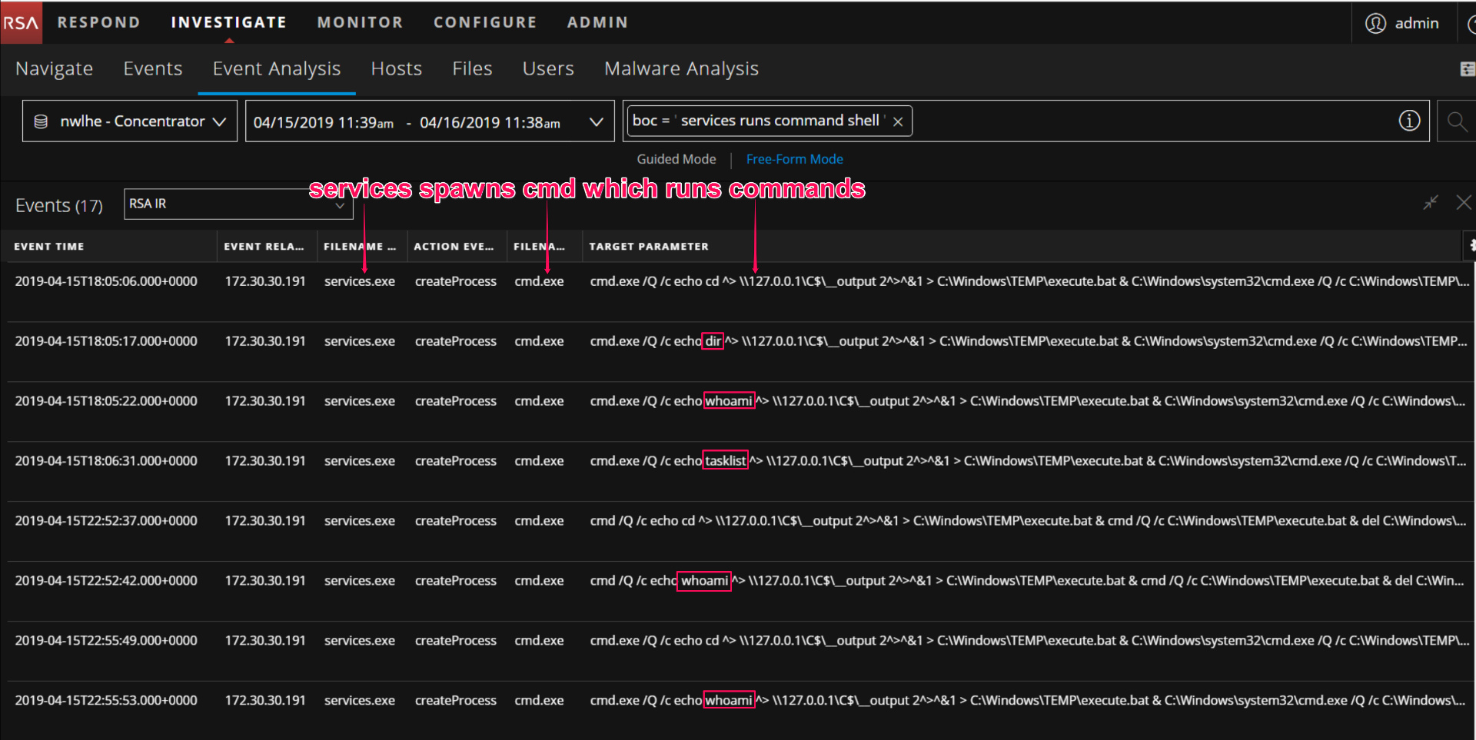Expand the RSA IR column group dropdown
The width and height of the screenshot is (1476, 740).
[340, 205]
